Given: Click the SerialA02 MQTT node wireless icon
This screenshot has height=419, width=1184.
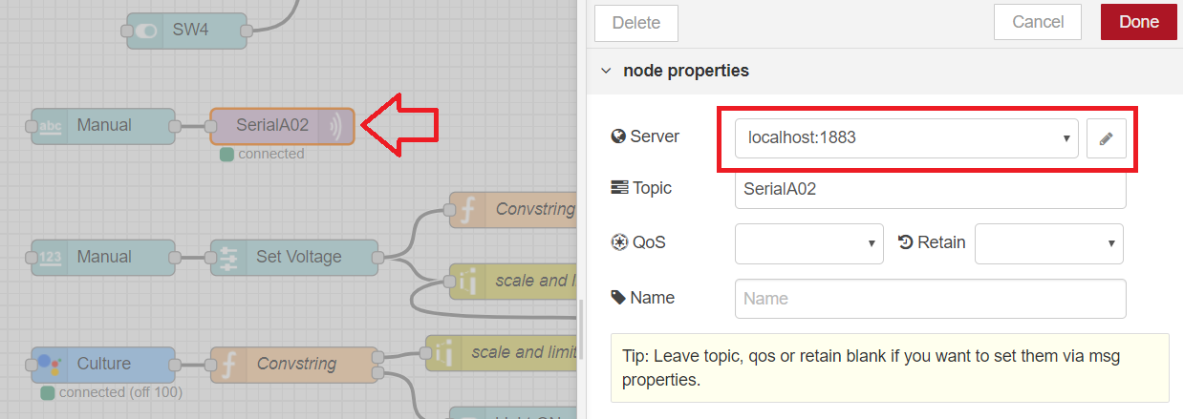Looking at the screenshot, I should tap(337, 126).
